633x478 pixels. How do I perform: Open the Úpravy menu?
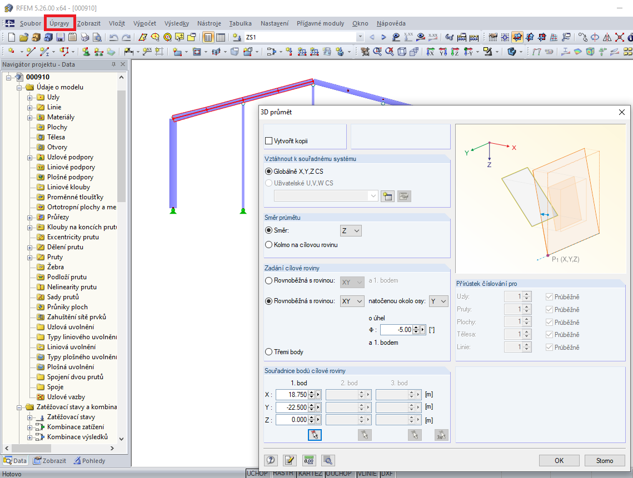[x=60, y=23]
